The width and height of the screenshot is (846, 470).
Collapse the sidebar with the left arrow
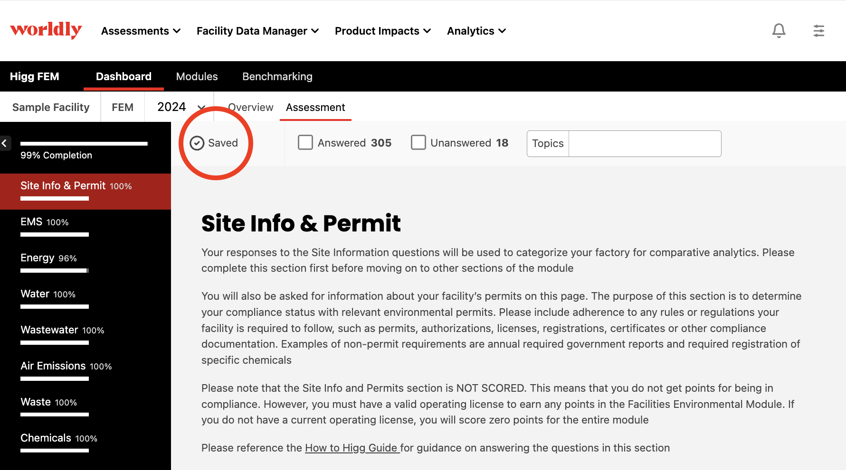point(5,143)
